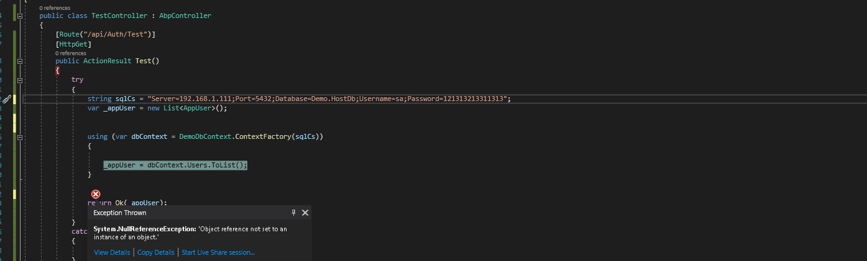This screenshot has height=261, width=867.
Task: Close the Exception Thrown popup
Action: click(305, 213)
